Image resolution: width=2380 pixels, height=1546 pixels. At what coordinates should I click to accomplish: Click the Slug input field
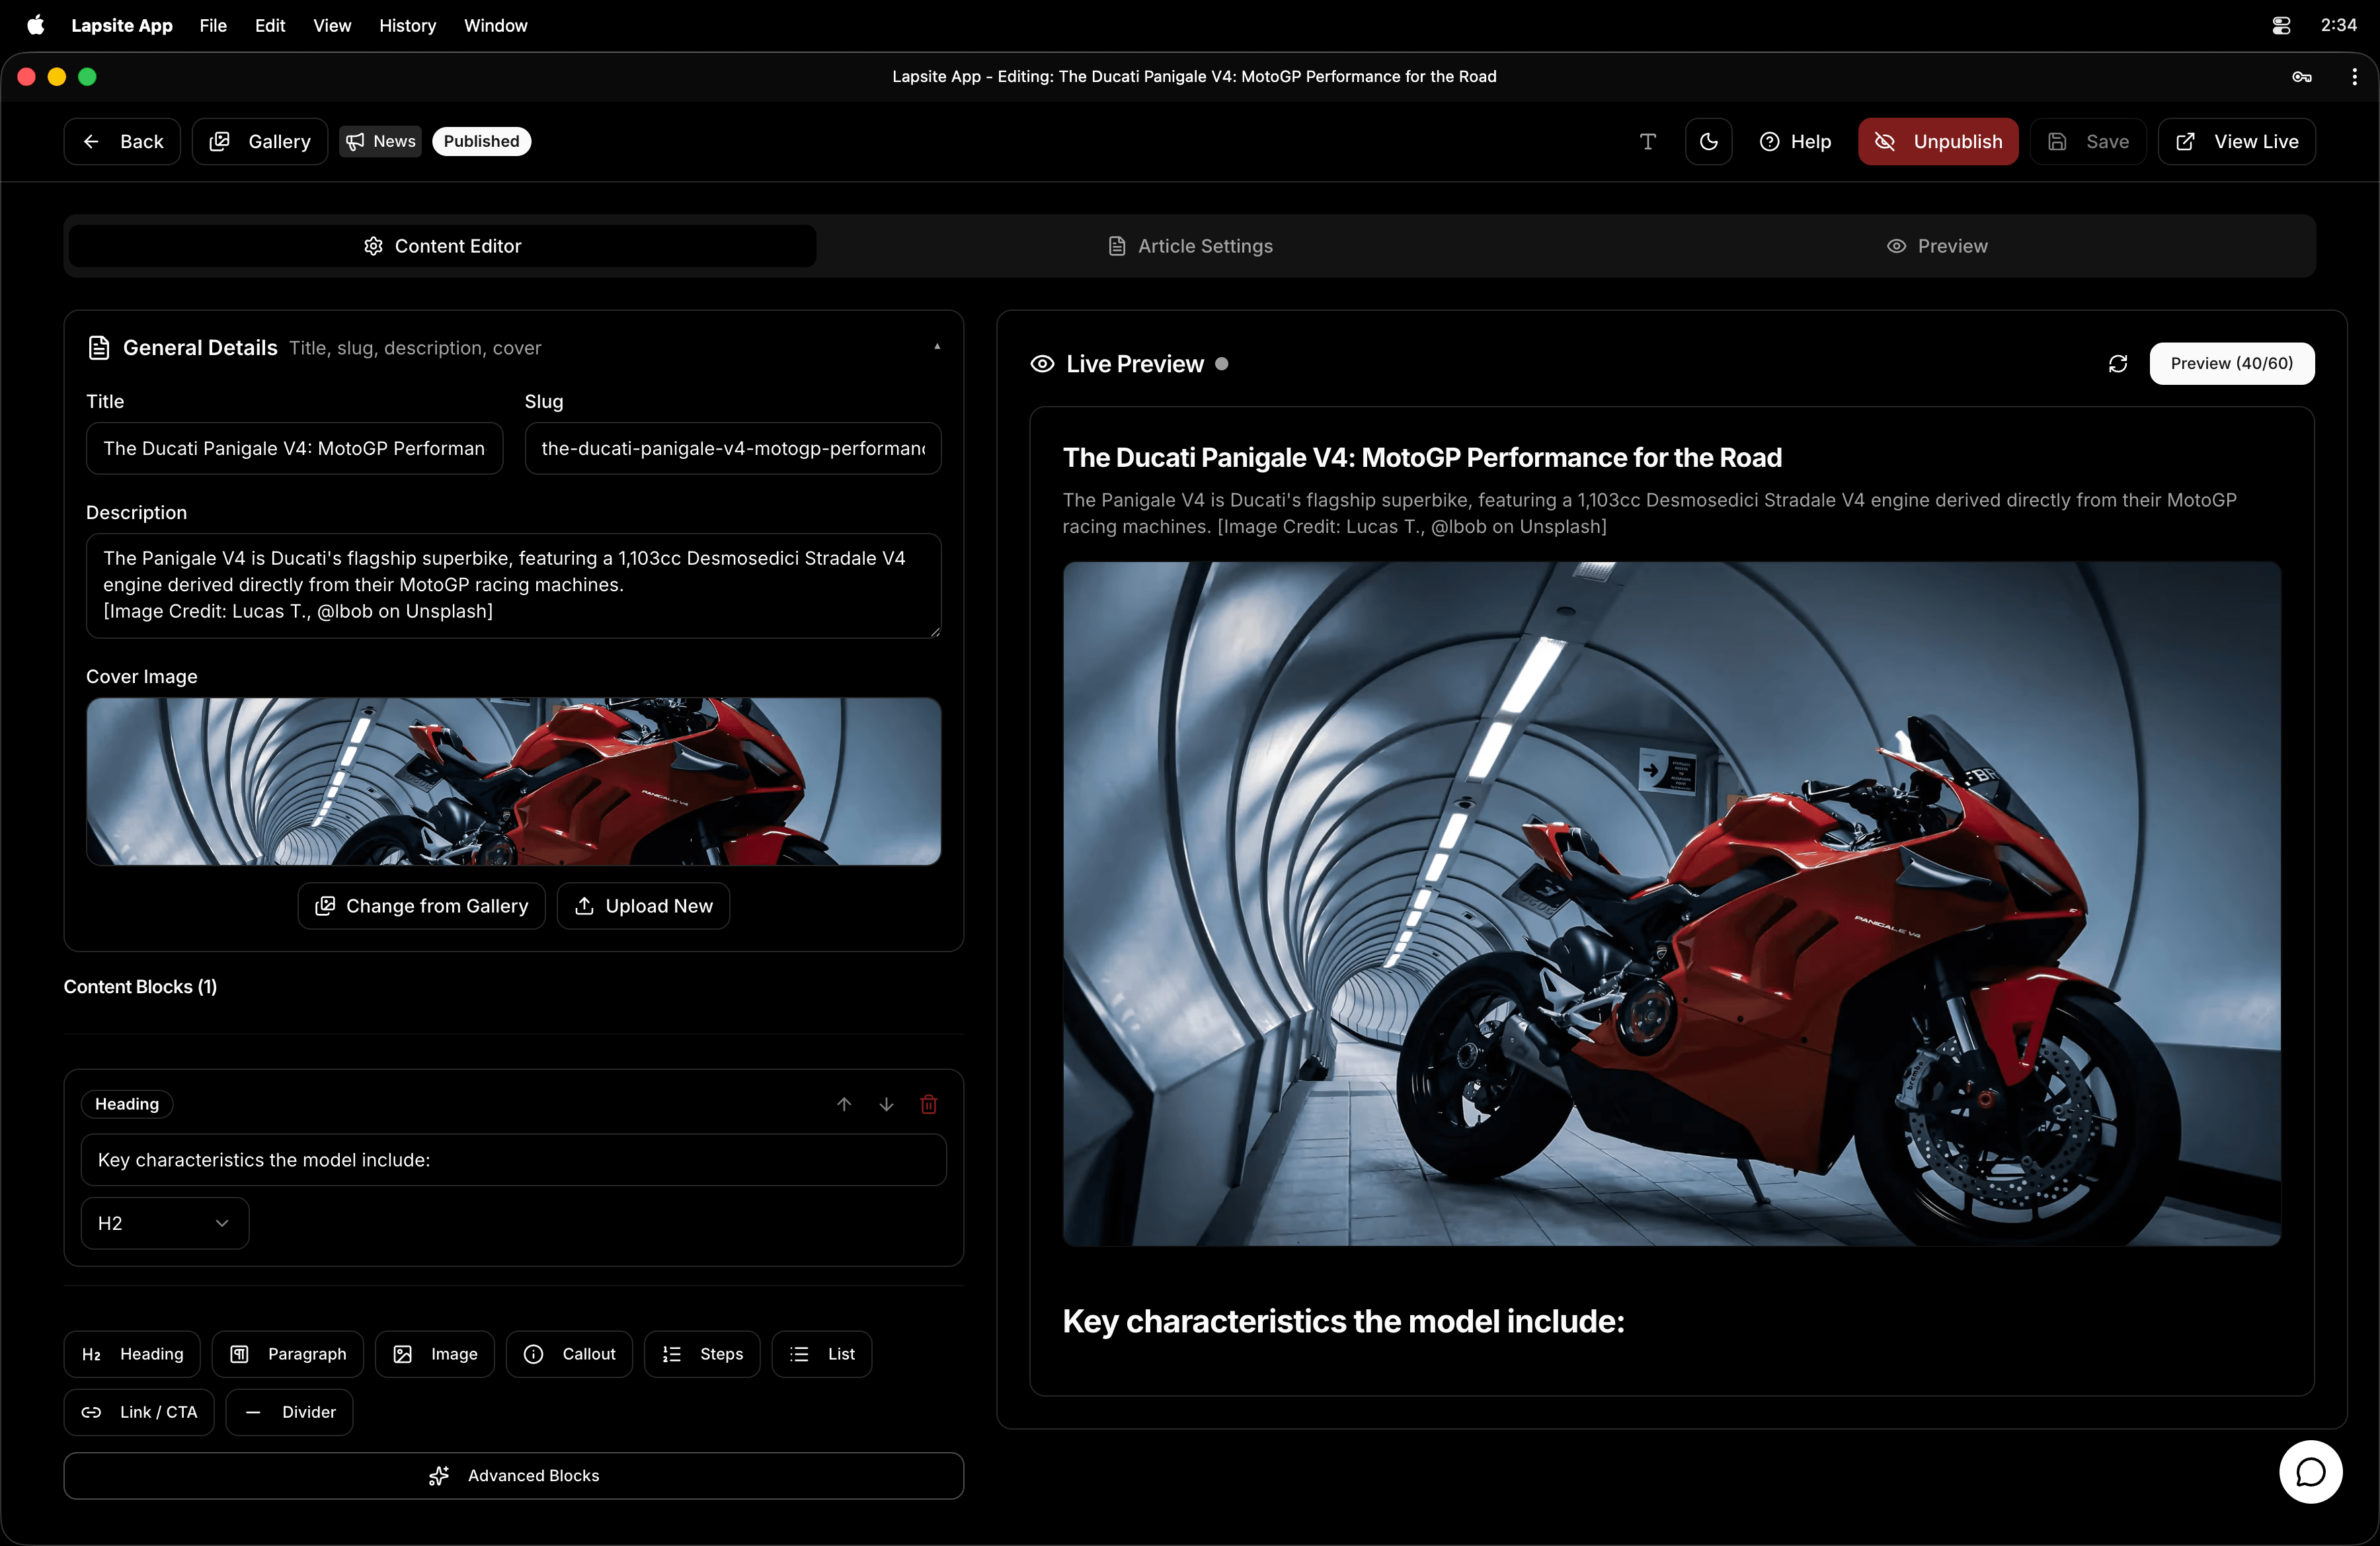pyautogui.click(x=732, y=448)
